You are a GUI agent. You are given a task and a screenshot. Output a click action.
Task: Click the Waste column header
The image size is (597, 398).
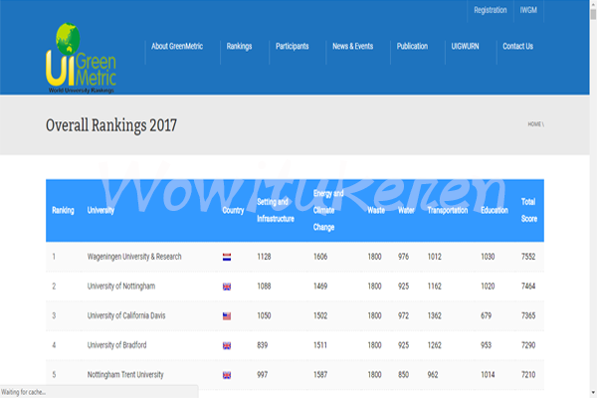(x=376, y=210)
